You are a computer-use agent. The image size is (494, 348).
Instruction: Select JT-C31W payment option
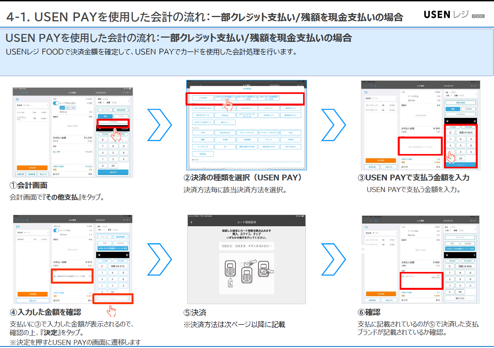click(203, 98)
